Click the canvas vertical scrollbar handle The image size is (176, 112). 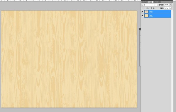pos(140,47)
